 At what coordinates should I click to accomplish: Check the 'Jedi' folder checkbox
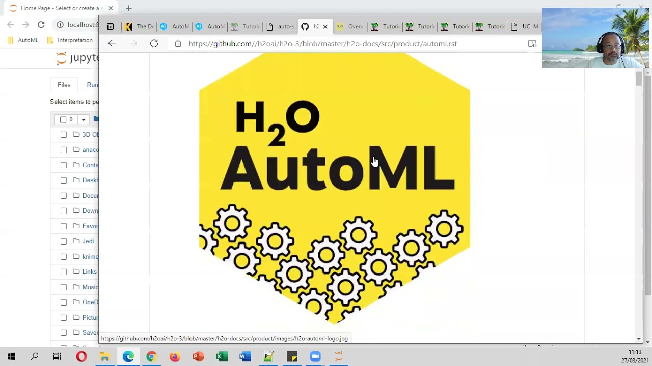point(64,241)
